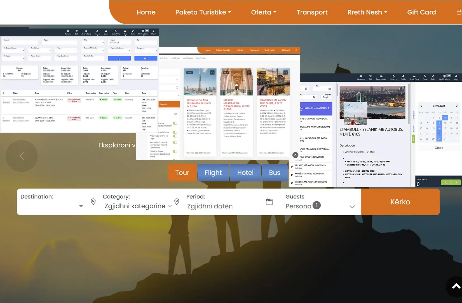Open Static Data icon in reservations dashboard screenshot
The height and width of the screenshot is (303, 462).
click(116, 32)
